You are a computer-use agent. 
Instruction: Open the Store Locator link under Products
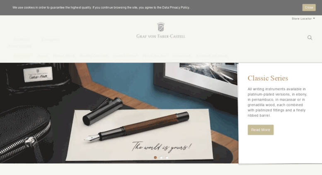(x=20, y=46)
